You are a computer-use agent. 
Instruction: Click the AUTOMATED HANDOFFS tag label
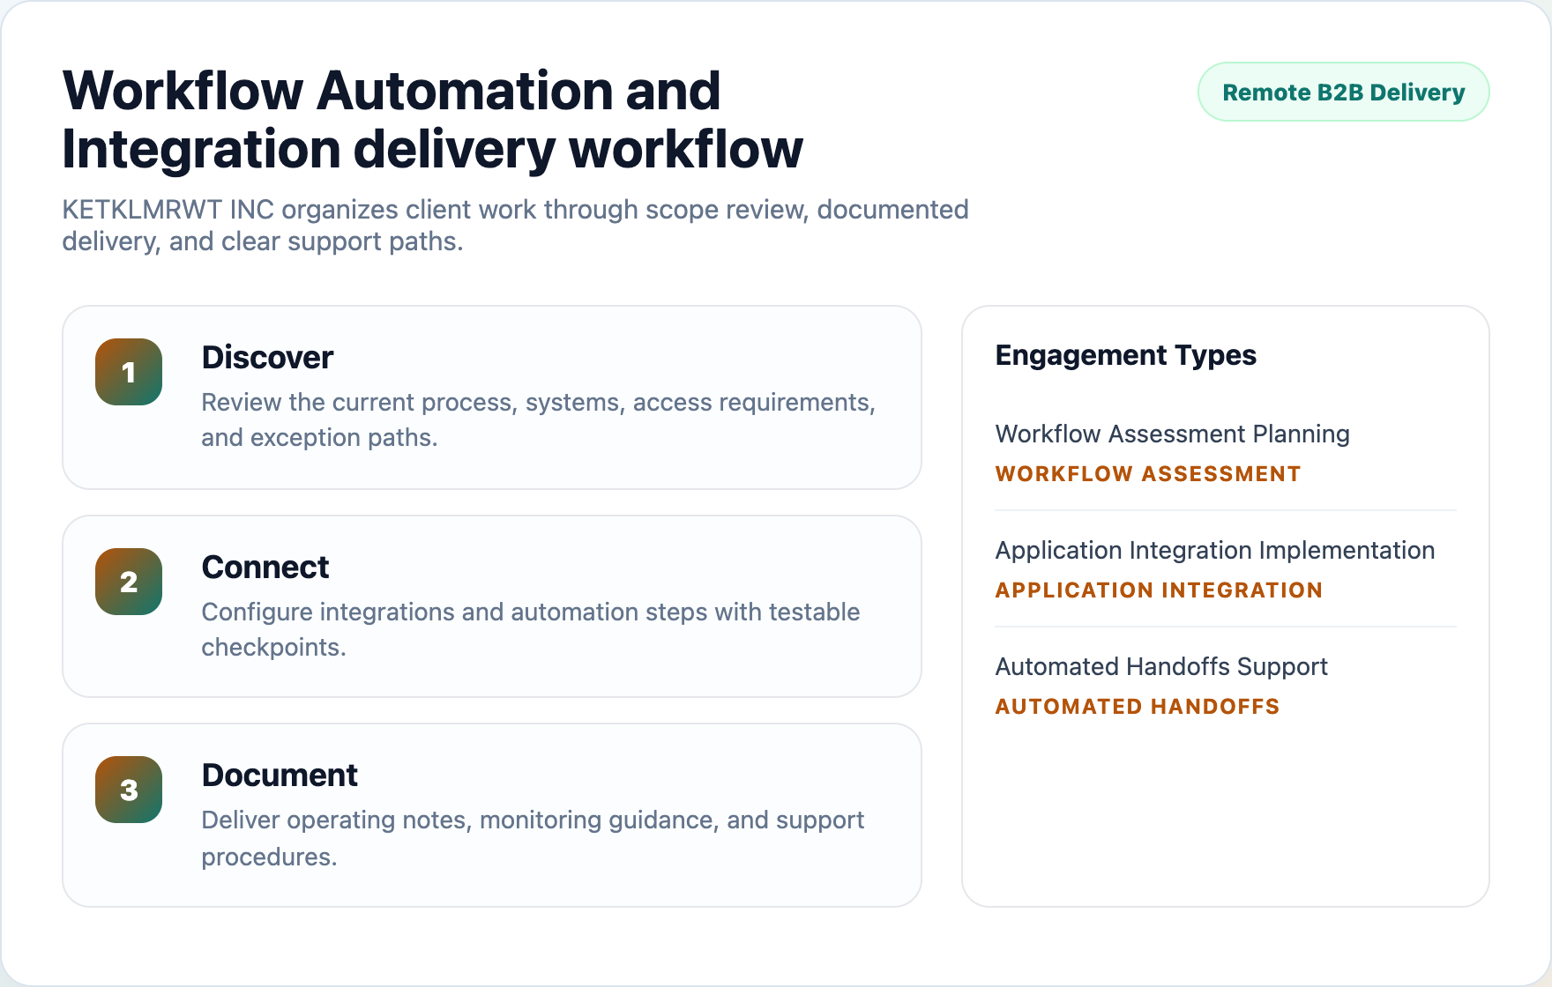point(1137,707)
